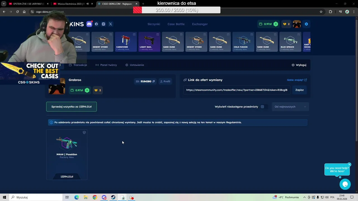Click the Cold Fusion recent drop card
Viewport: 358px width, 201px height.
click(243, 42)
